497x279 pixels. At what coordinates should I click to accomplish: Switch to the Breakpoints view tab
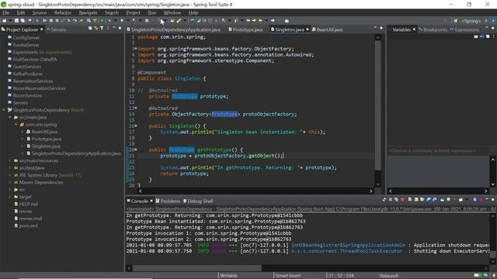(x=433, y=29)
